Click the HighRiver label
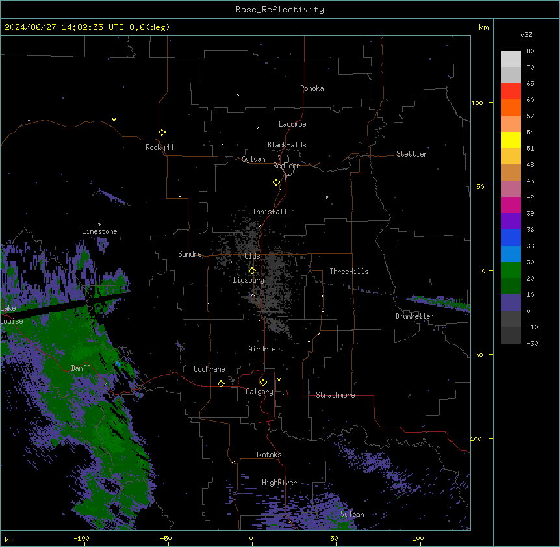Image resolution: width=560 pixels, height=547 pixels. point(279,483)
